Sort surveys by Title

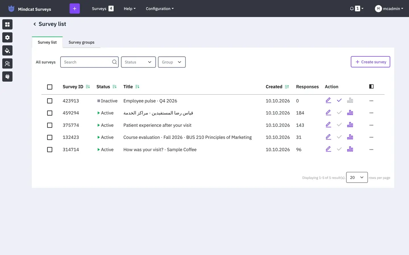[131, 87]
